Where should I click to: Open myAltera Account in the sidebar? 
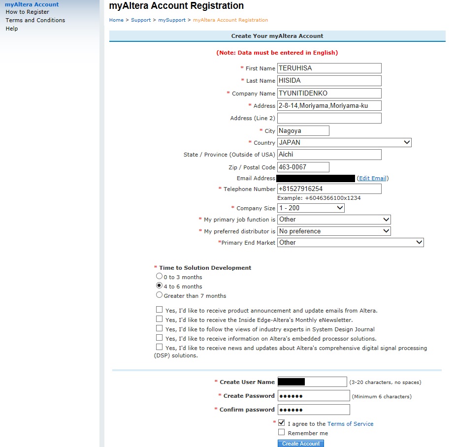32,4
